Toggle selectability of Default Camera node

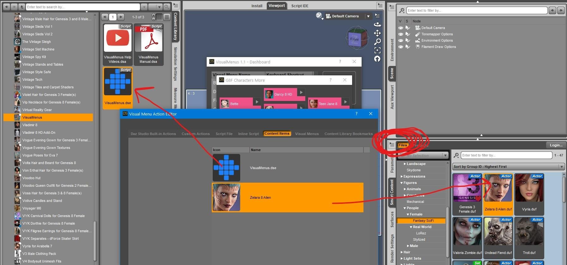click(x=408, y=28)
